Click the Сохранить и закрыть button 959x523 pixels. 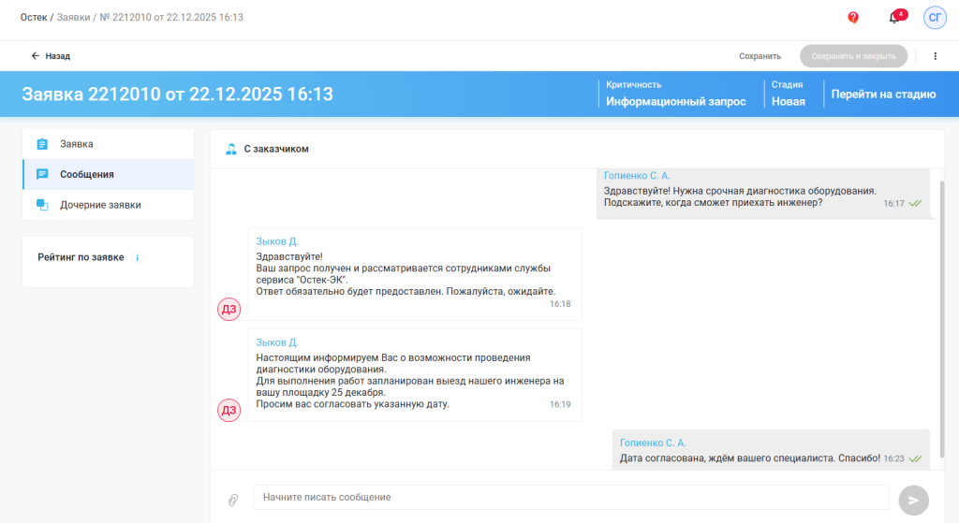pyautogui.click(x=853, y=56)
